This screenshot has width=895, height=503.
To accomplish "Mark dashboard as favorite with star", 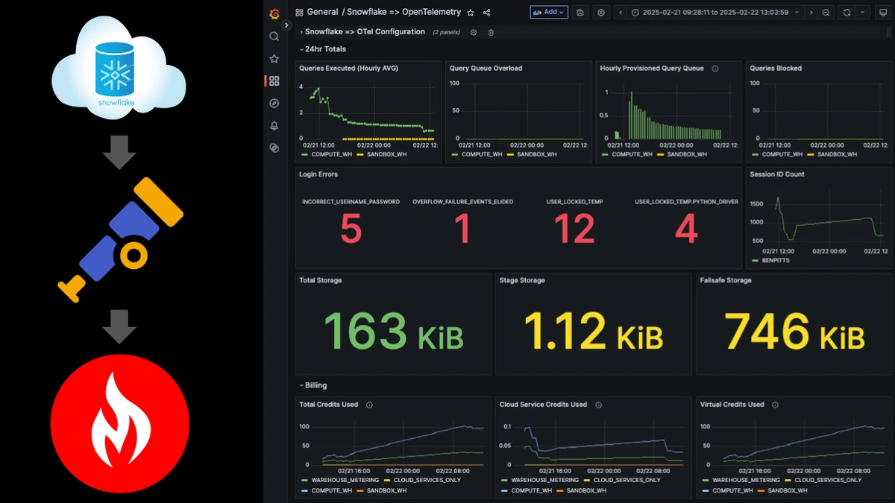I will [x=470, y=13].
